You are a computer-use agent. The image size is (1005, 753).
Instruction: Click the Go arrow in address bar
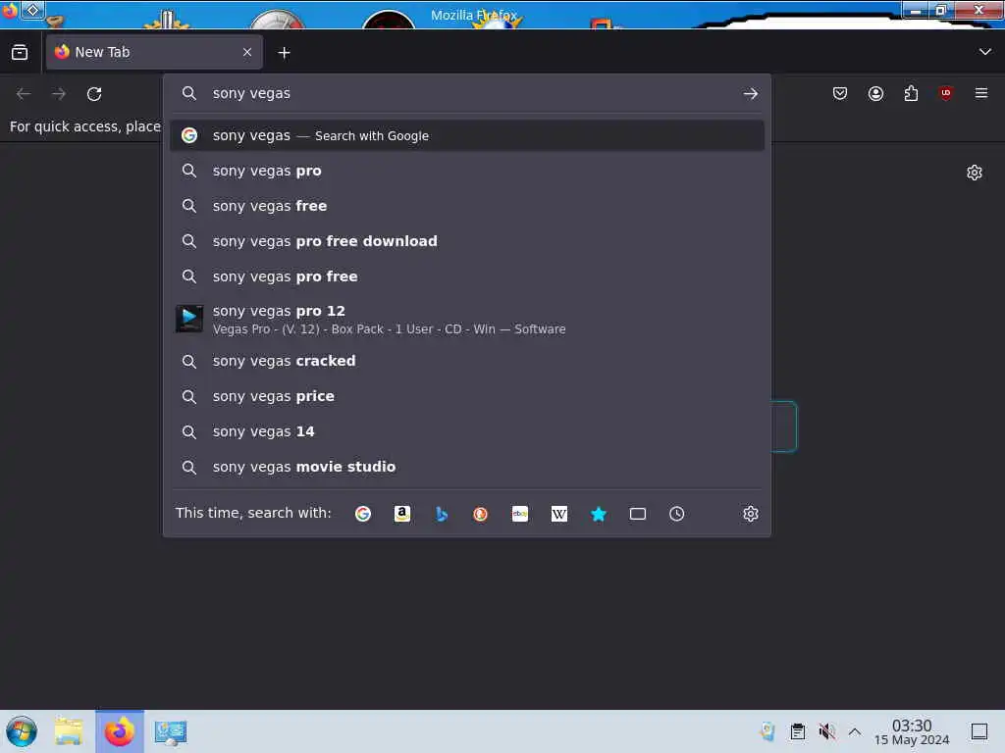point(751,93)
